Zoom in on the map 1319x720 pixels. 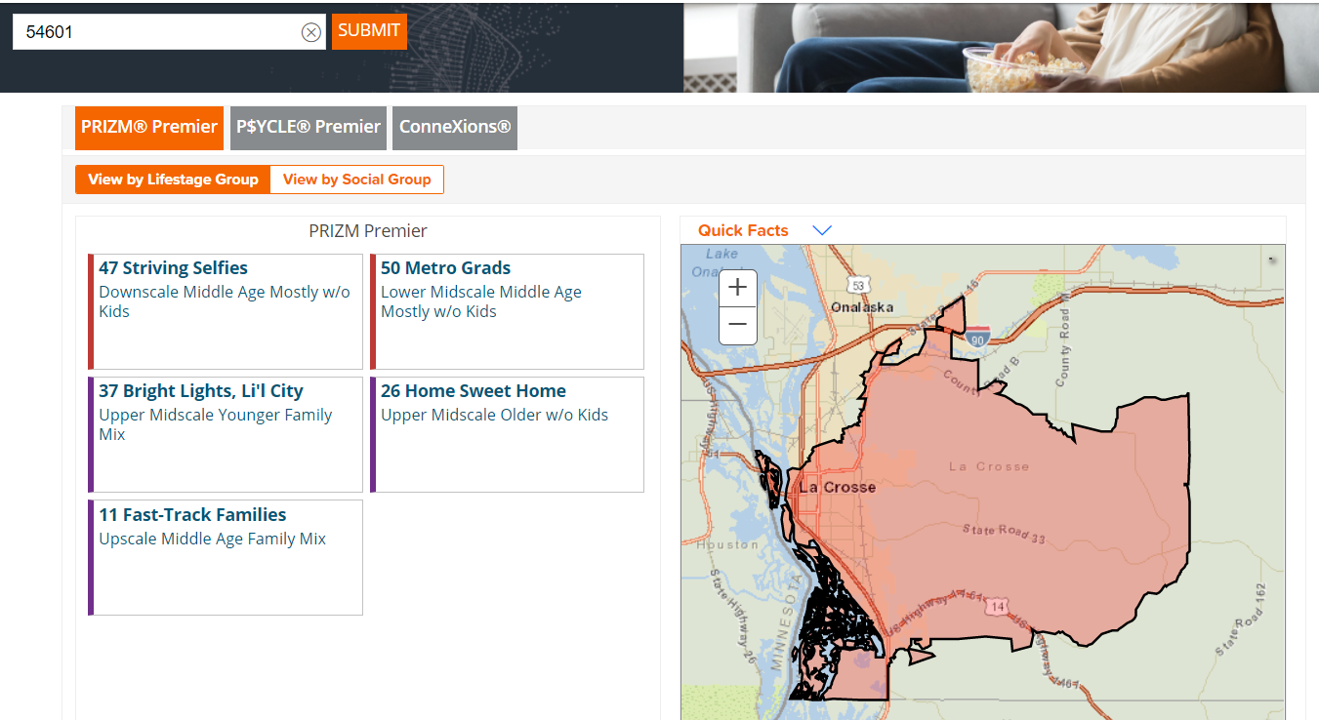click(738, 287)
